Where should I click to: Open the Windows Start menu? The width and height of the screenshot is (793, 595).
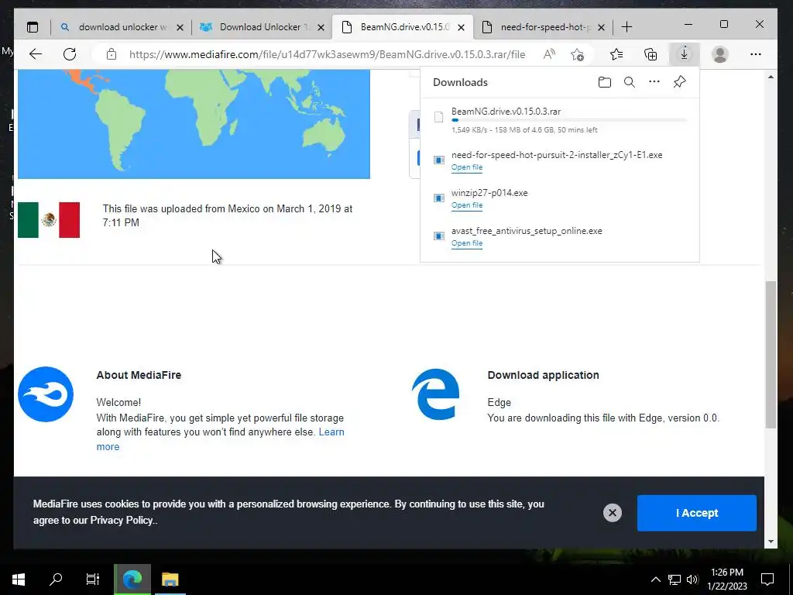point(19,579)
